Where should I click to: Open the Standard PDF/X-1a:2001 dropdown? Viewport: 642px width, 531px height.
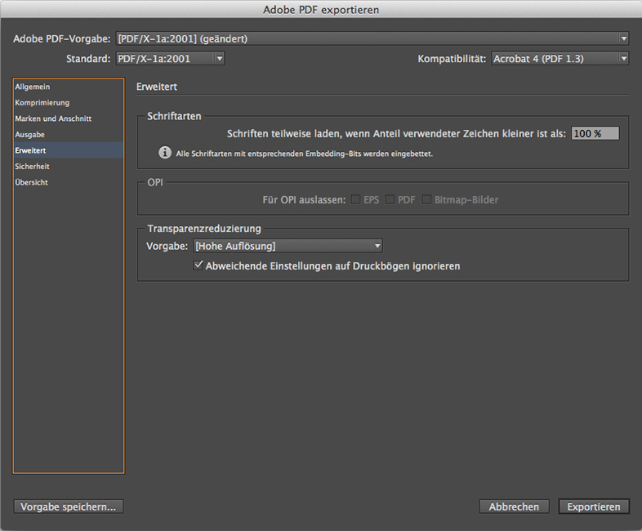coord(170,59)
